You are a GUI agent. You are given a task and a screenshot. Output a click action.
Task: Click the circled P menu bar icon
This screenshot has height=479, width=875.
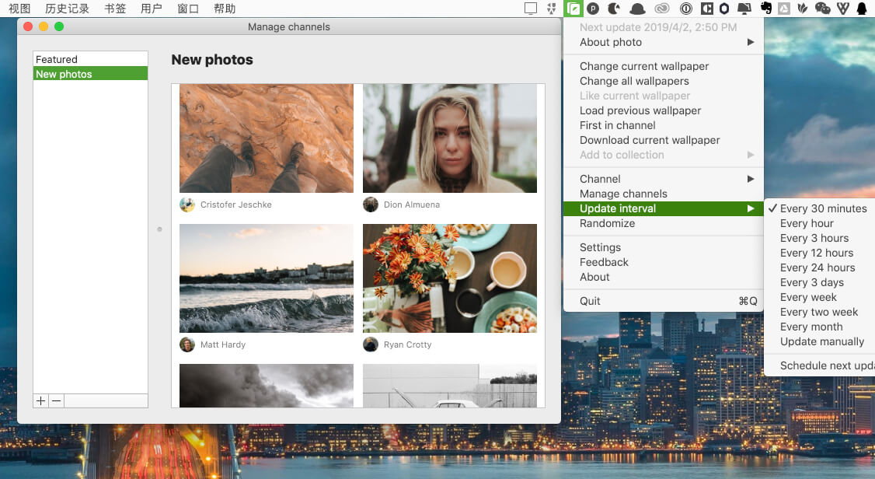tap(593, 9)
